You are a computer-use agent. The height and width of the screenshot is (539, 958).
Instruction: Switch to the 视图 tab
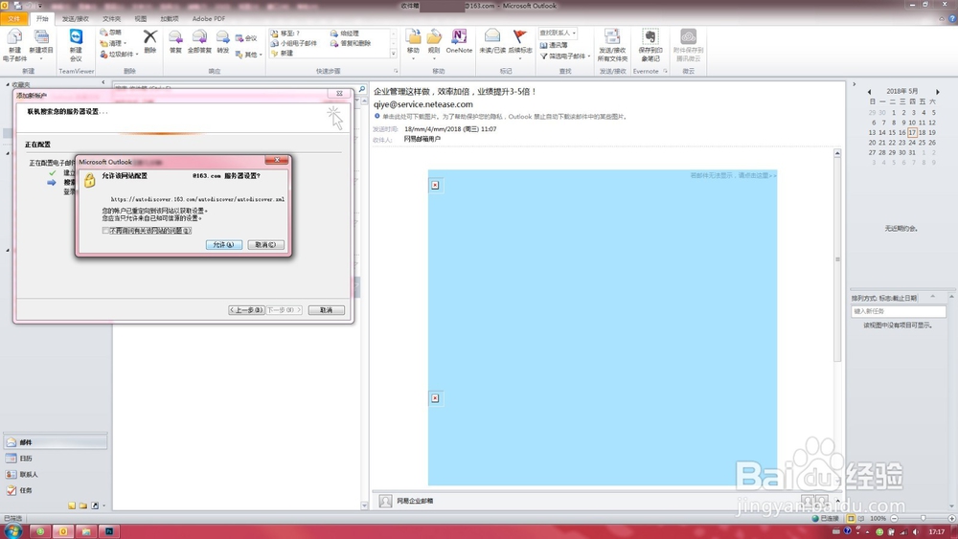tap(141, 19)
